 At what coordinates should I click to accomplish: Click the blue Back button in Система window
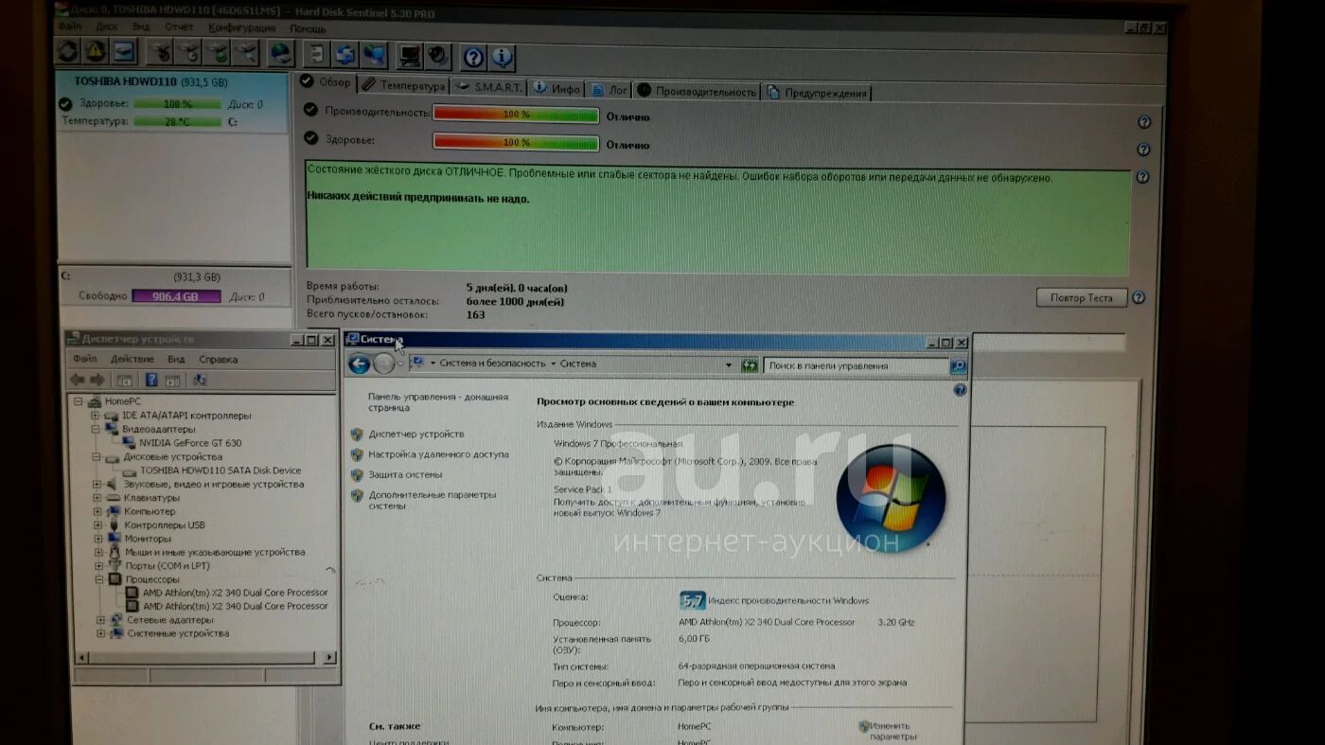tap(359, 364)
